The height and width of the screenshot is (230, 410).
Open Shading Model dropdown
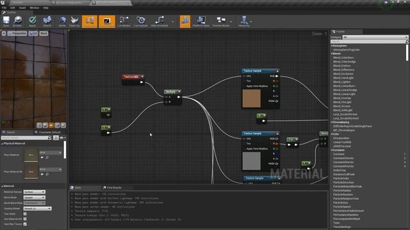pos(37,208)
